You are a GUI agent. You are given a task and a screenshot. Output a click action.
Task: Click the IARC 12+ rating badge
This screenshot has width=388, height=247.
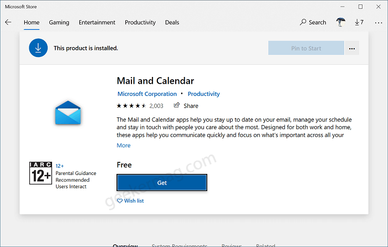click(40, 173)
